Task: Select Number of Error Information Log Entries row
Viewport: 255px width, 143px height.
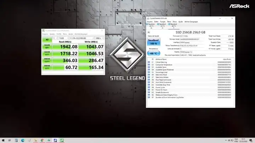Action: [x=190, y=97]
